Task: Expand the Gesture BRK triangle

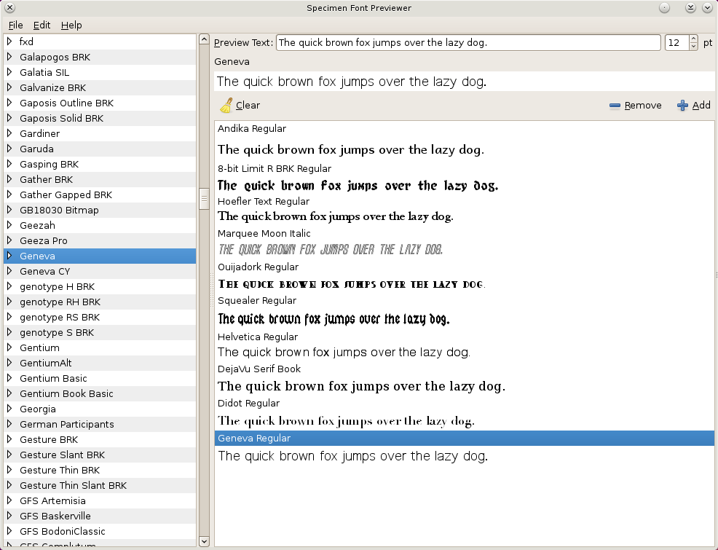Action: [x=9, y=439]
